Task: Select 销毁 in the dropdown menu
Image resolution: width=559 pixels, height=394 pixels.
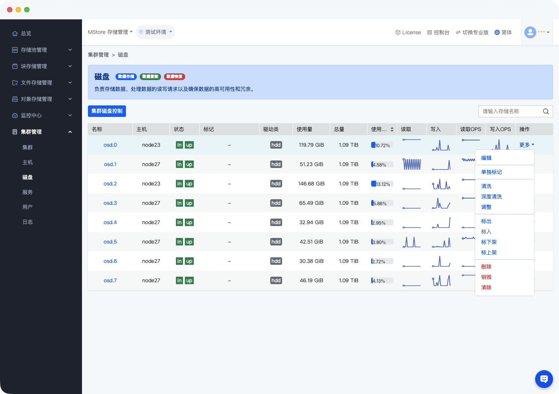Action: pos(486,277)
